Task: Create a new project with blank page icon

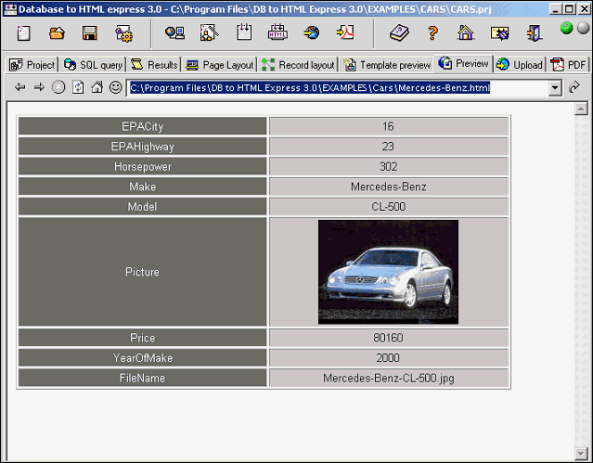Action: (x=23, y=33)
